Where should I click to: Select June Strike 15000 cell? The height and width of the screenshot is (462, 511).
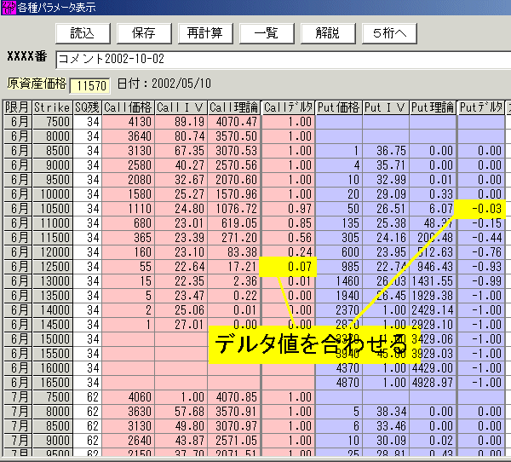point(52,339)
